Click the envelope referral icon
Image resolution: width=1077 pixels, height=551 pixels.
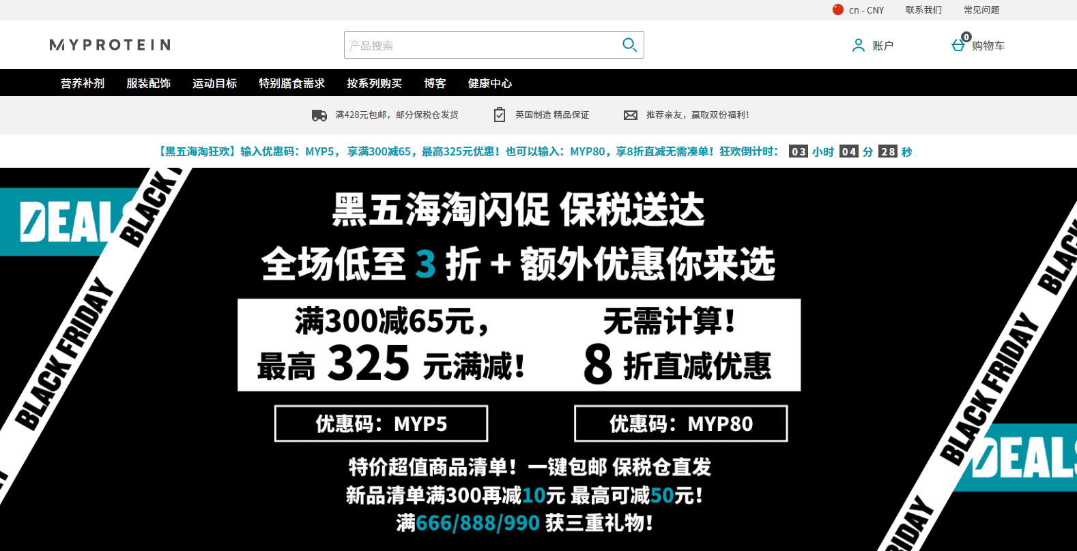pyautogui.click(x=631, y=115)
